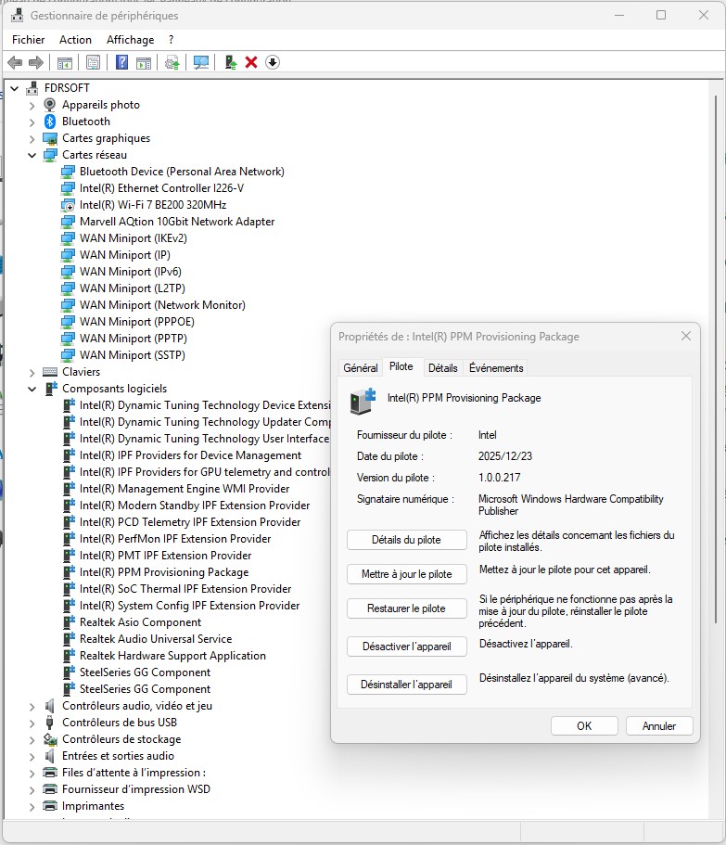Click the red X uninstall device toolbar icon
The height and width of the screenshot is (845, 726).
coord(251,62)
